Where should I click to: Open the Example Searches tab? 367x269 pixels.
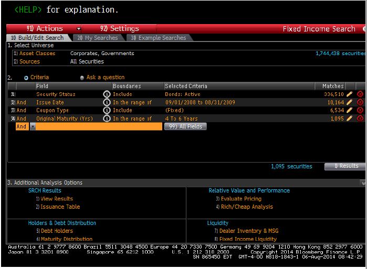pyautogui.click(x=158, y=38)
